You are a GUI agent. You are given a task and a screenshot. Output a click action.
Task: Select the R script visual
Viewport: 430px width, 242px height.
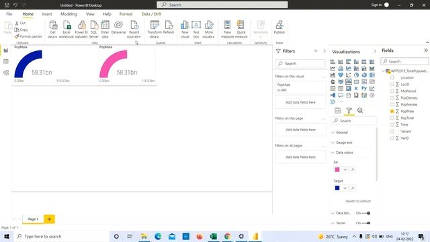coord(356,88)
